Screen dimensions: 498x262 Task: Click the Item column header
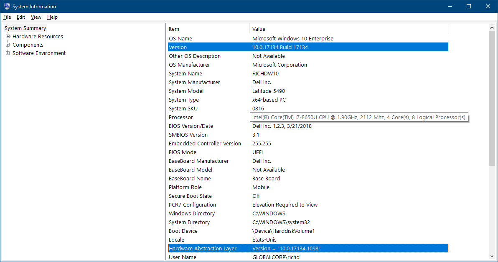(208, 29)
